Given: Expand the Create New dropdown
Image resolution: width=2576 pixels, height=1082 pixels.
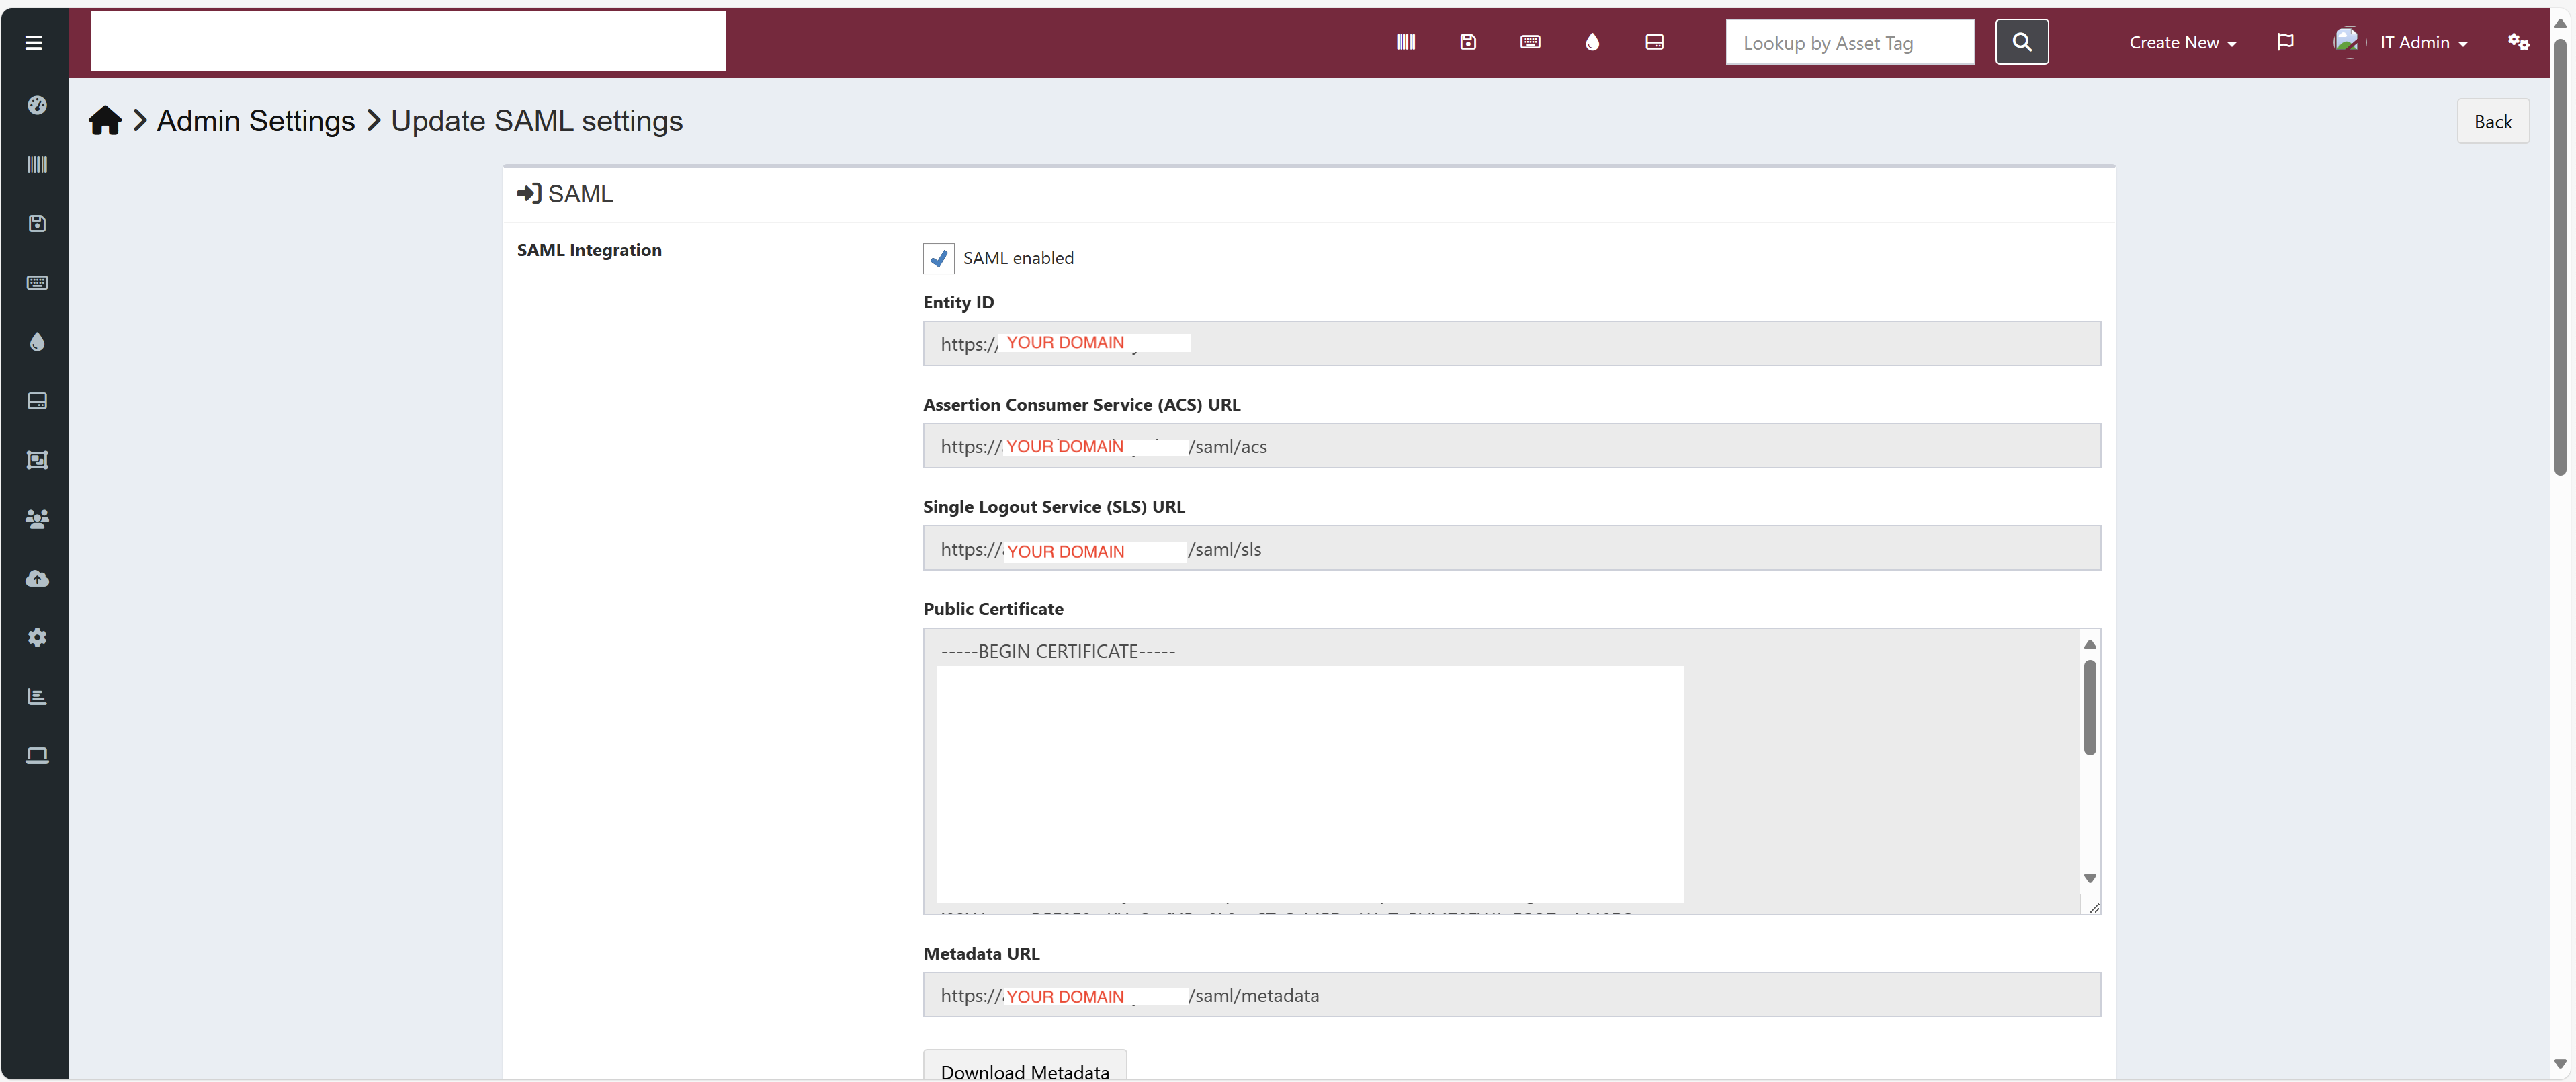Looking at the screenshot, I should (2182, 42).
